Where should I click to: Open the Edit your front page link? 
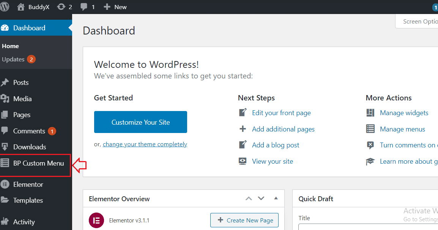click(x=281, y=113)
